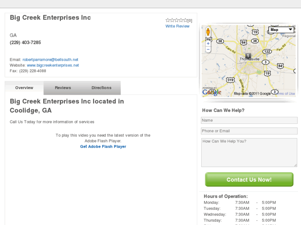Click the textarea resize handle
301x225 pixels.
coord(295,165)
